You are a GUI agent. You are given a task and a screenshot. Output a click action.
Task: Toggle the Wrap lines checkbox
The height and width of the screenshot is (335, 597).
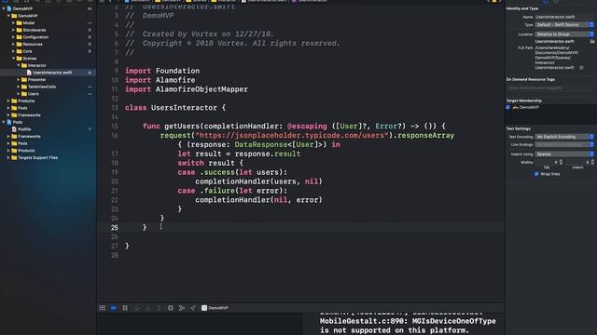pos(536,174)
